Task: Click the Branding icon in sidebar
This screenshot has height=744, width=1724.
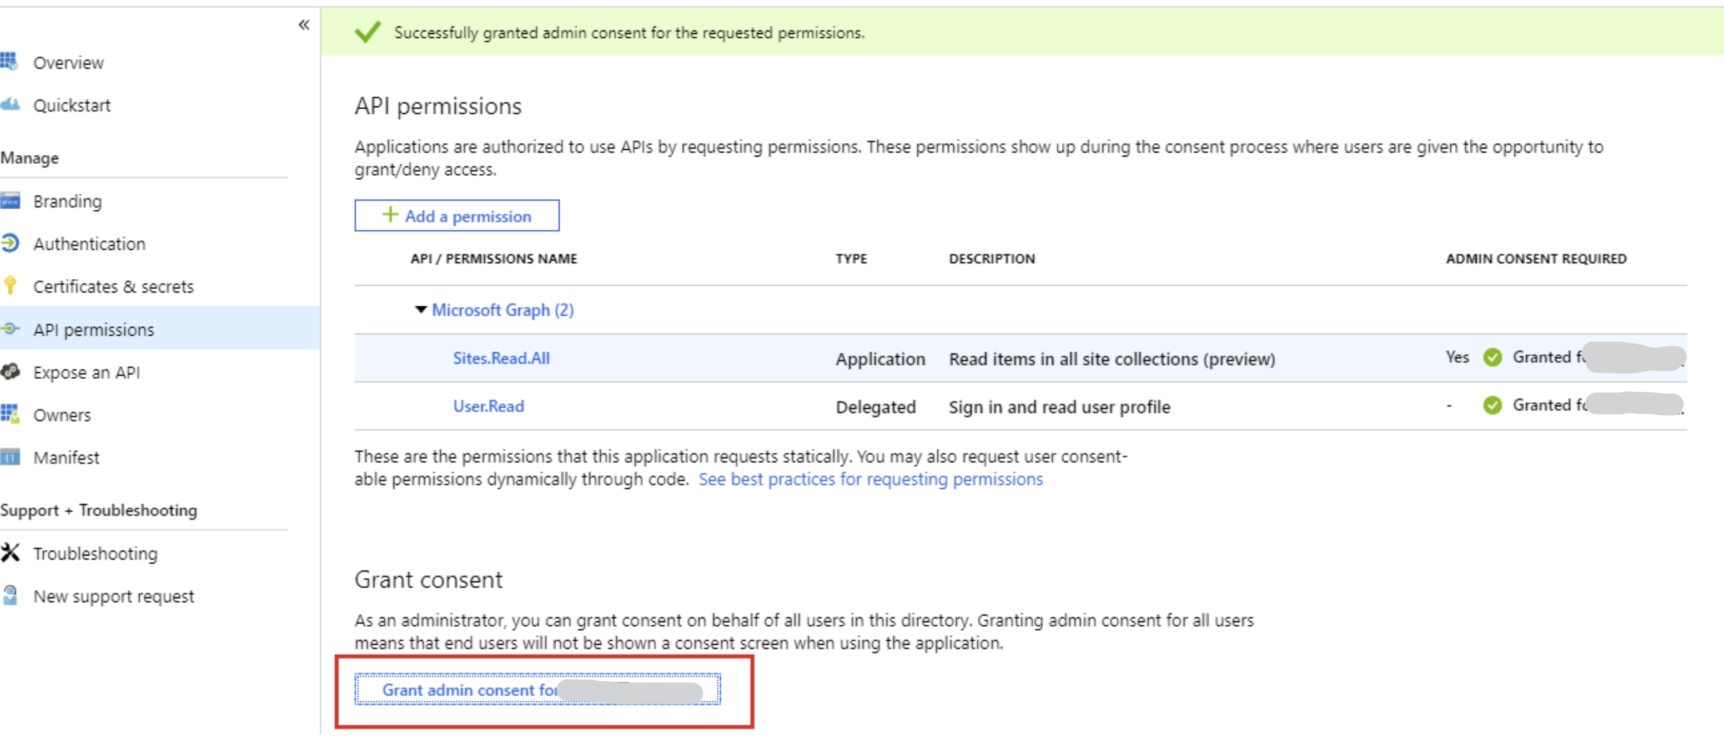Action: pyautogui.click(x=10, y=200)
